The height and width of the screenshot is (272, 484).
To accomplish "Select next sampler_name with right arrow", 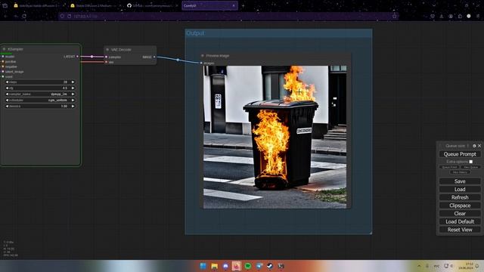I will [73, 94].
